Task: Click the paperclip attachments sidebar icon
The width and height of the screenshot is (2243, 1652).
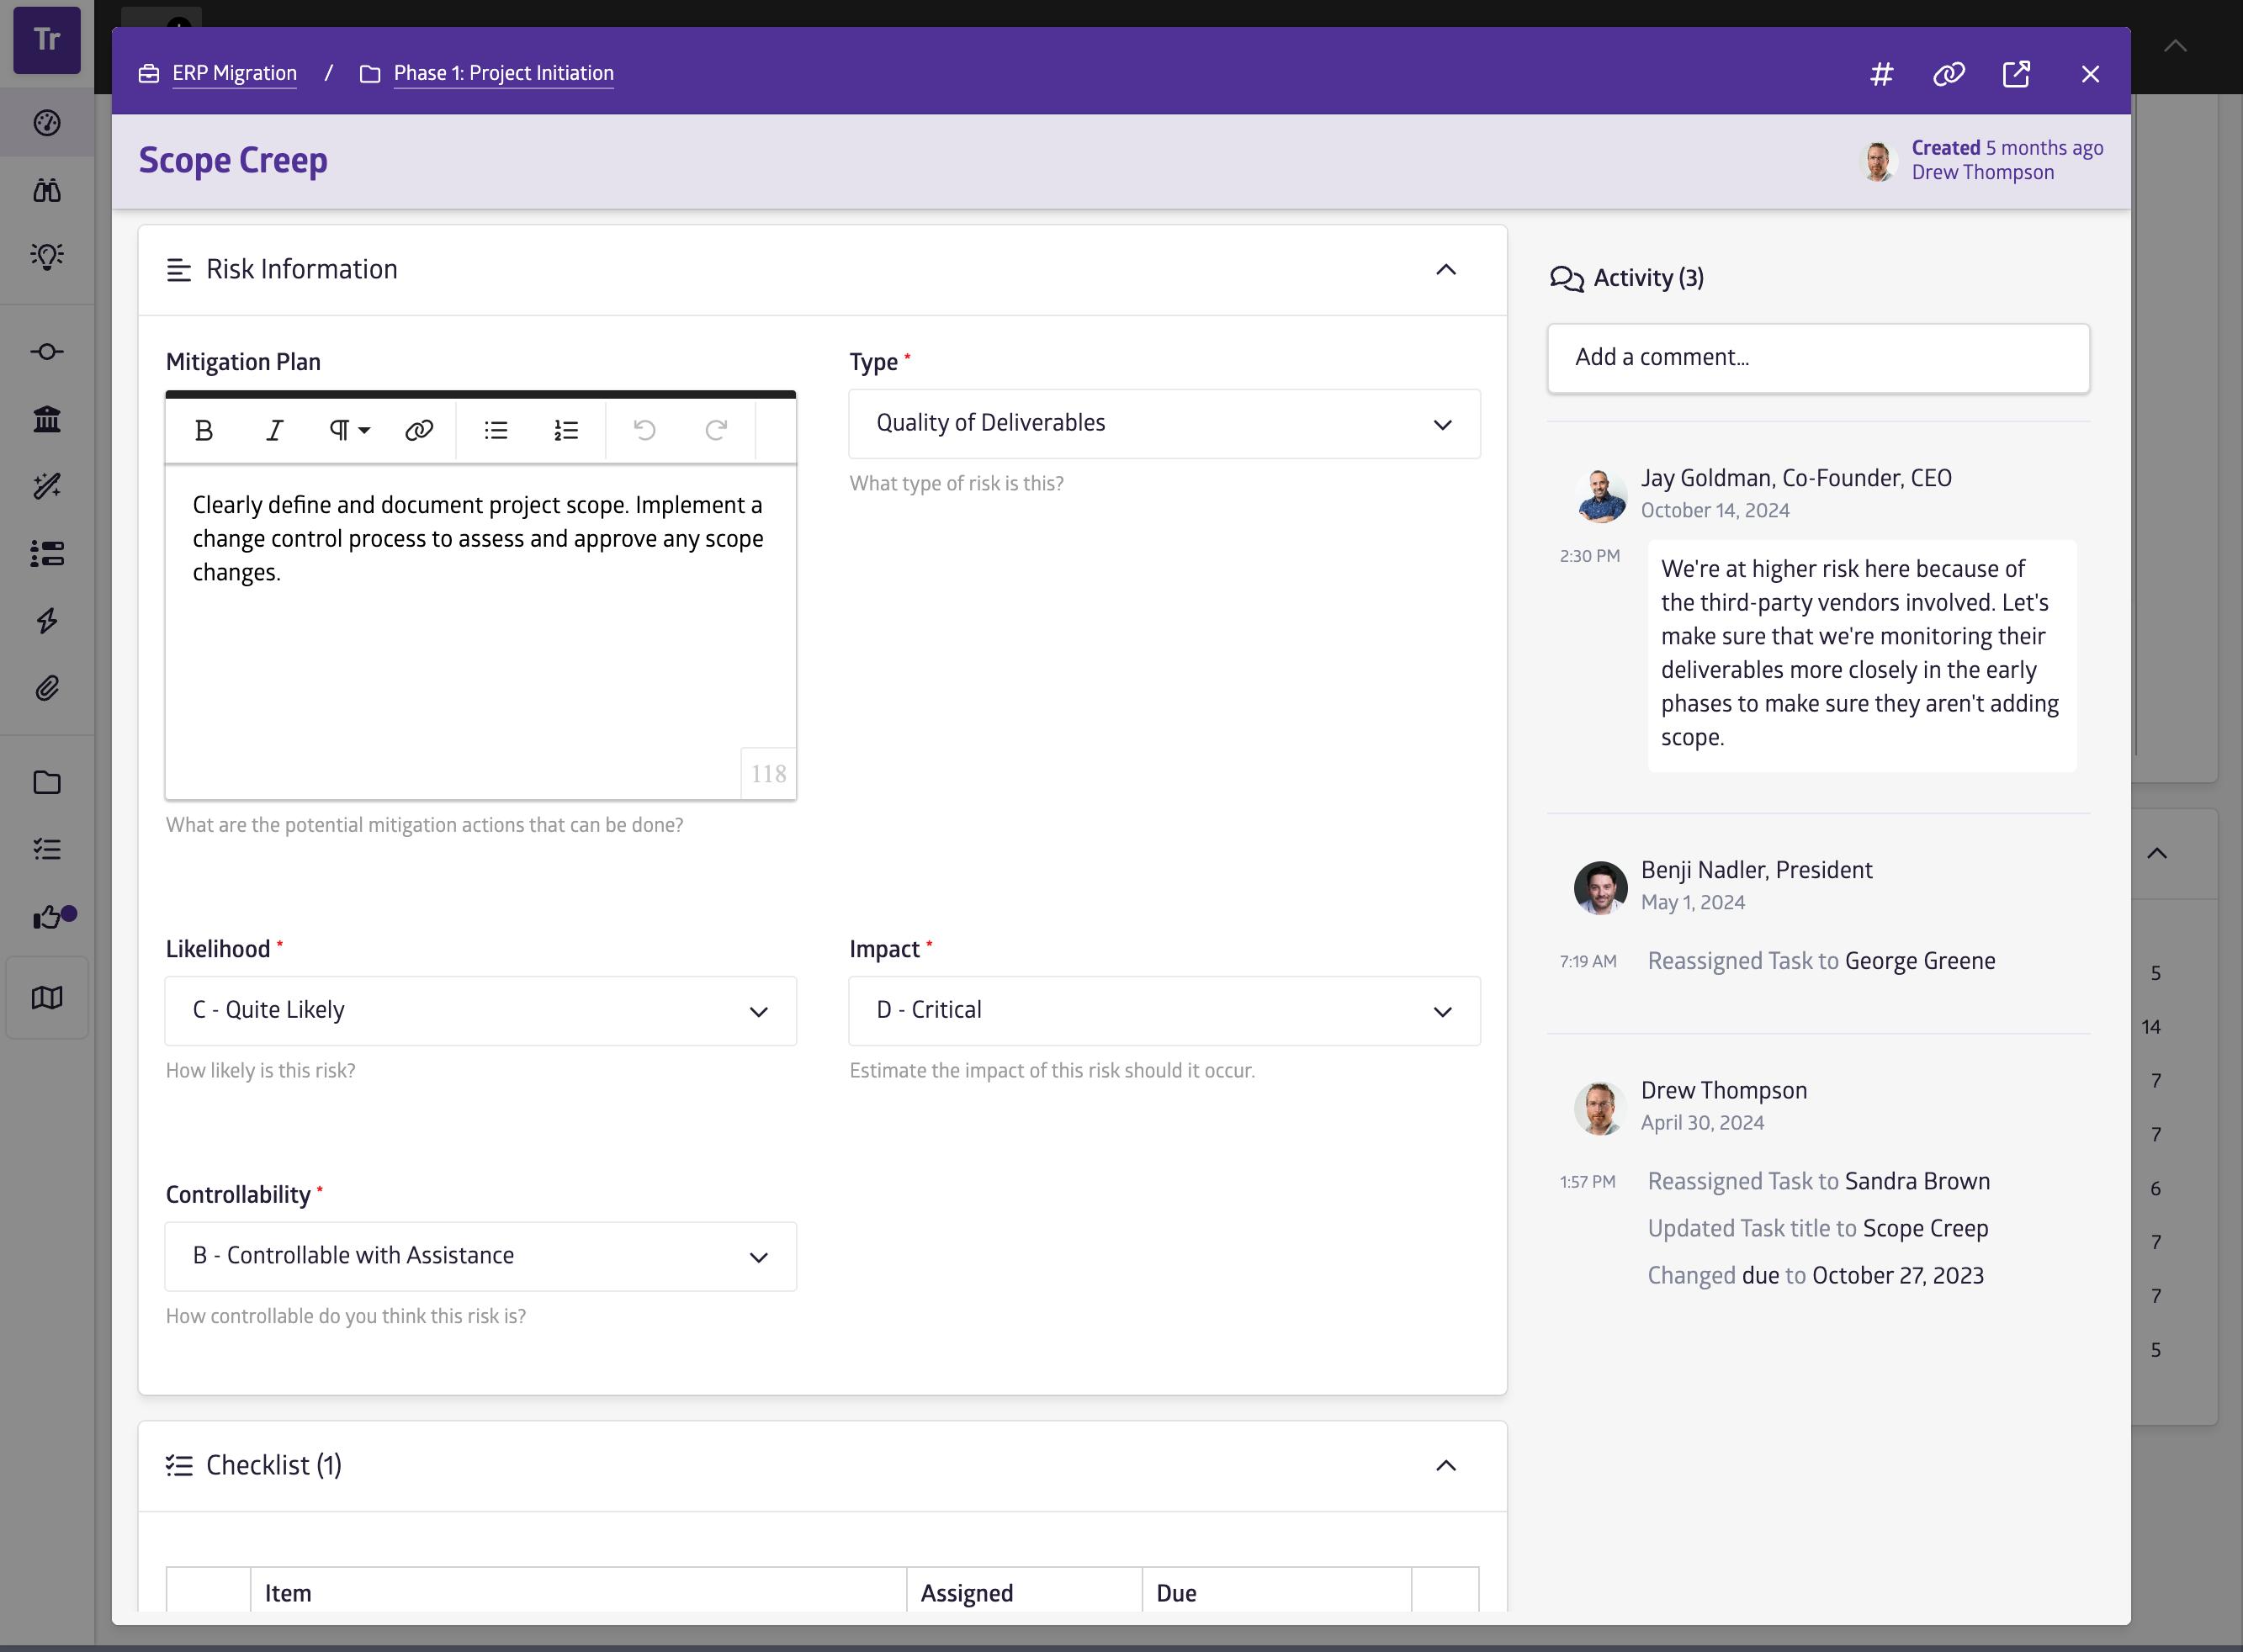Action: (x=47, y=688)
